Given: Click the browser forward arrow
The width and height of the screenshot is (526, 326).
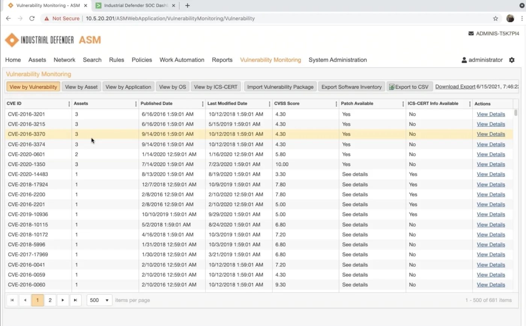Looking at the screenshot, I should [x=20, y=18].
